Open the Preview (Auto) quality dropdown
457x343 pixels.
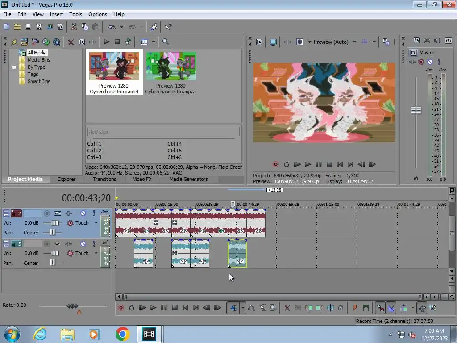(354, 42)
